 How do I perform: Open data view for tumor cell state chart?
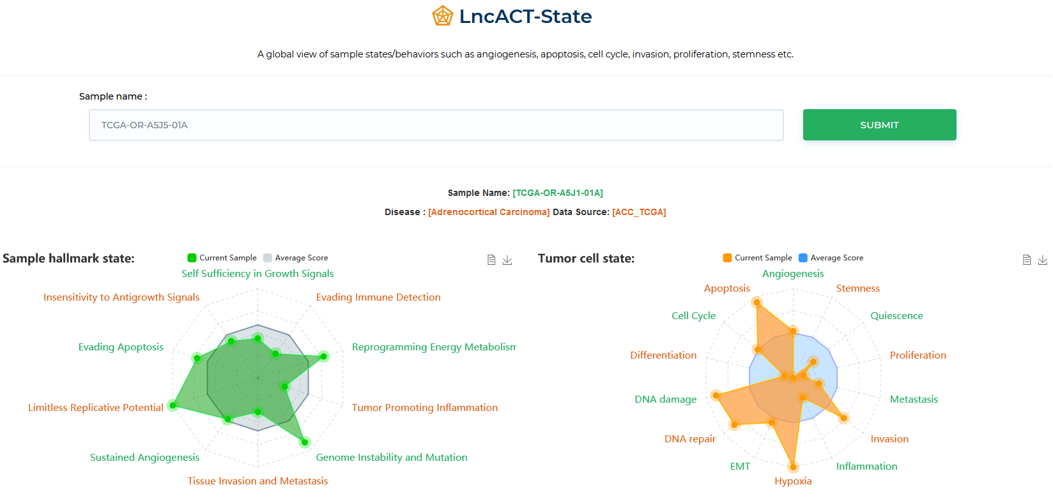coord(1027,260)
